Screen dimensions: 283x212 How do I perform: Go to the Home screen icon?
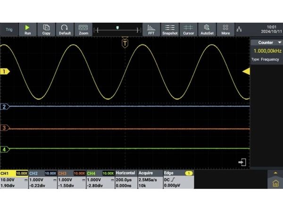pos(275,184)
